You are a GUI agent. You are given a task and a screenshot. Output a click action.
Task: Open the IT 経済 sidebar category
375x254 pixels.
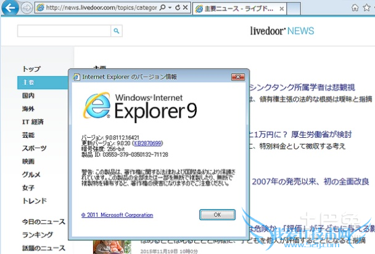33,122
